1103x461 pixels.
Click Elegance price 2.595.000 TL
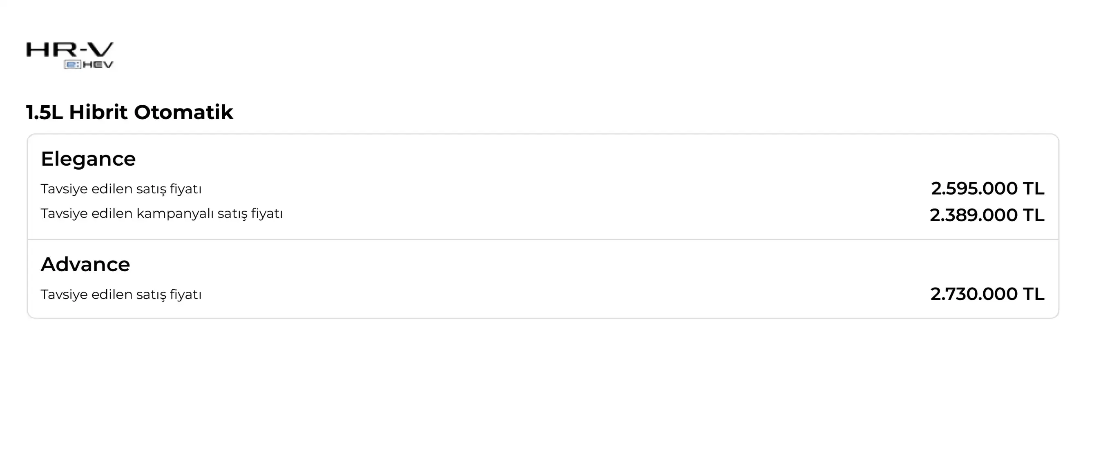point(987,188)
